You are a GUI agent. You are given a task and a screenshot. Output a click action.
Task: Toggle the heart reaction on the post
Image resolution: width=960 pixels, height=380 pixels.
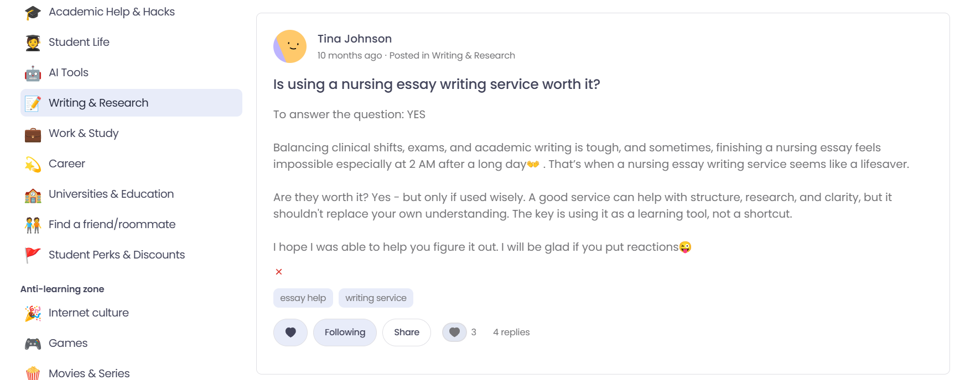coord(290,332)
